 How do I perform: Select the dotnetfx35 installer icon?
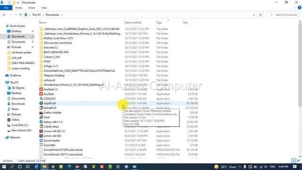(41, 108)
